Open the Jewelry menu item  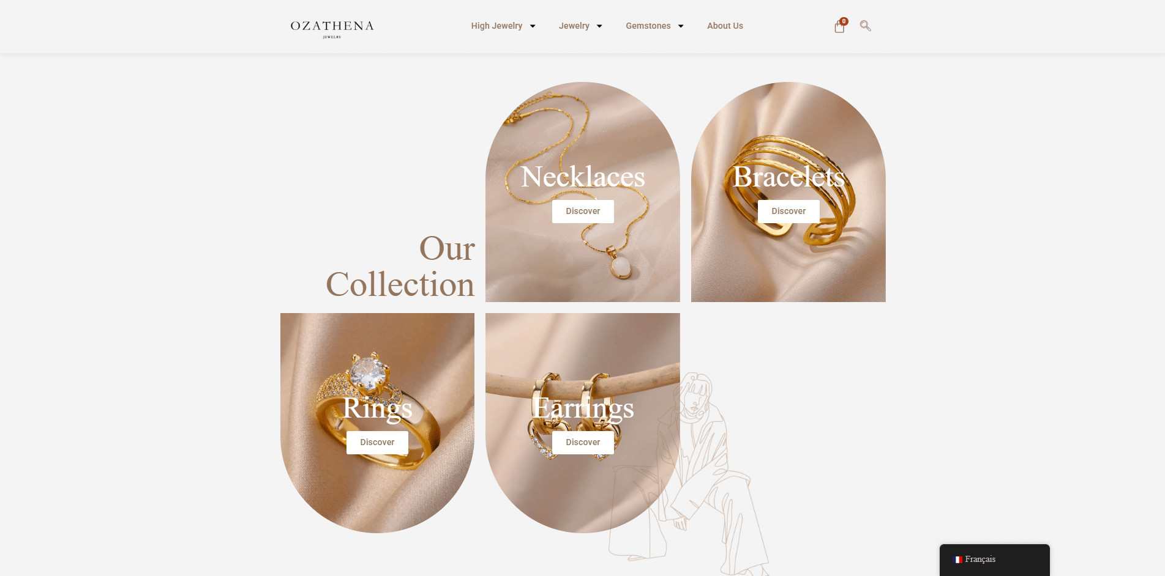pyautogui.click(x=574, y=26)
